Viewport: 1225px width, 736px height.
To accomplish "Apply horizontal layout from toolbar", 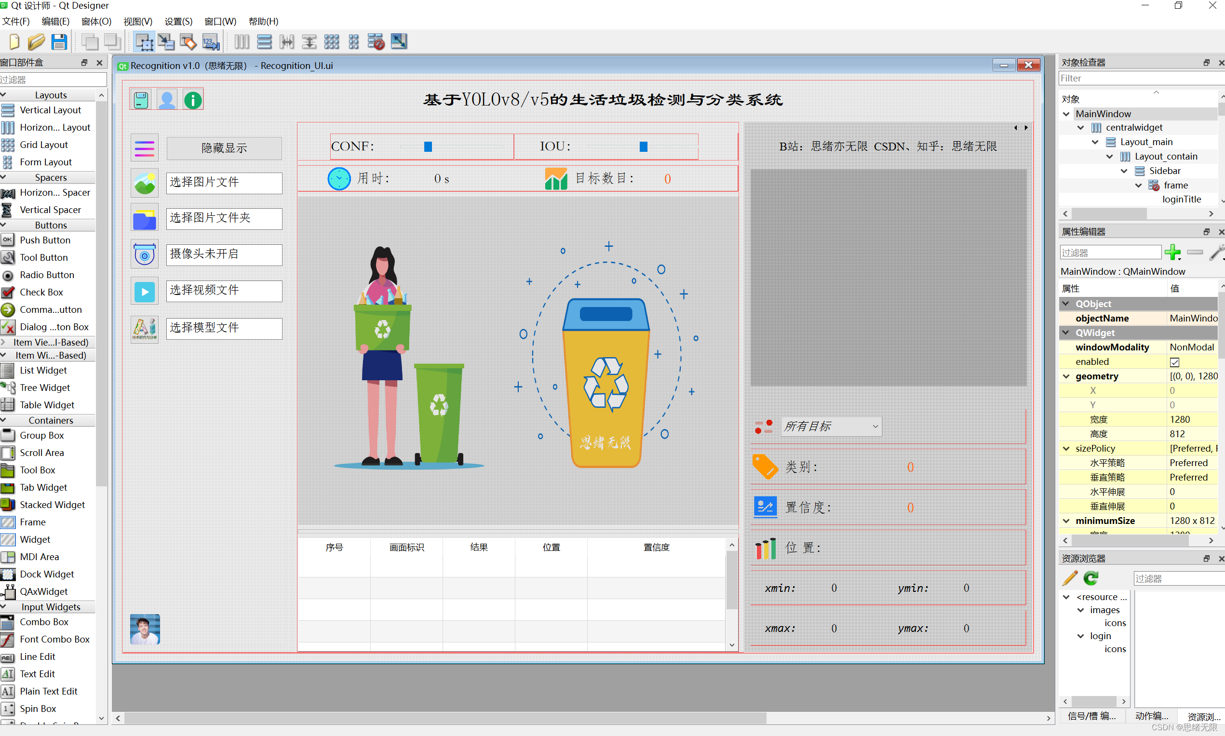I will pyautogui.click(x=242, y=41).
